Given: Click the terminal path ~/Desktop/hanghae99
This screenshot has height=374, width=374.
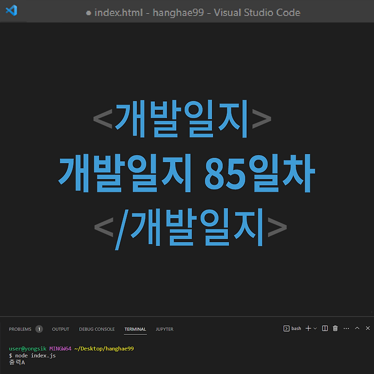Looking at the screenshot, I should point(104,349).
